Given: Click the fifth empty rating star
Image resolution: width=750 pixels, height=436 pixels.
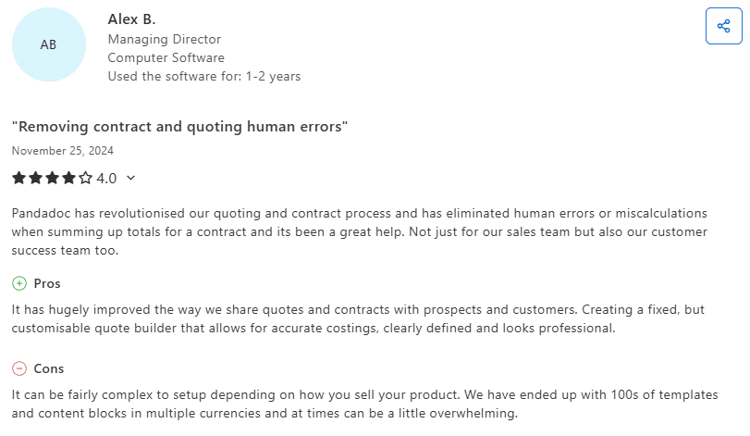Looking at the screenshot, I should pos(85,178).
